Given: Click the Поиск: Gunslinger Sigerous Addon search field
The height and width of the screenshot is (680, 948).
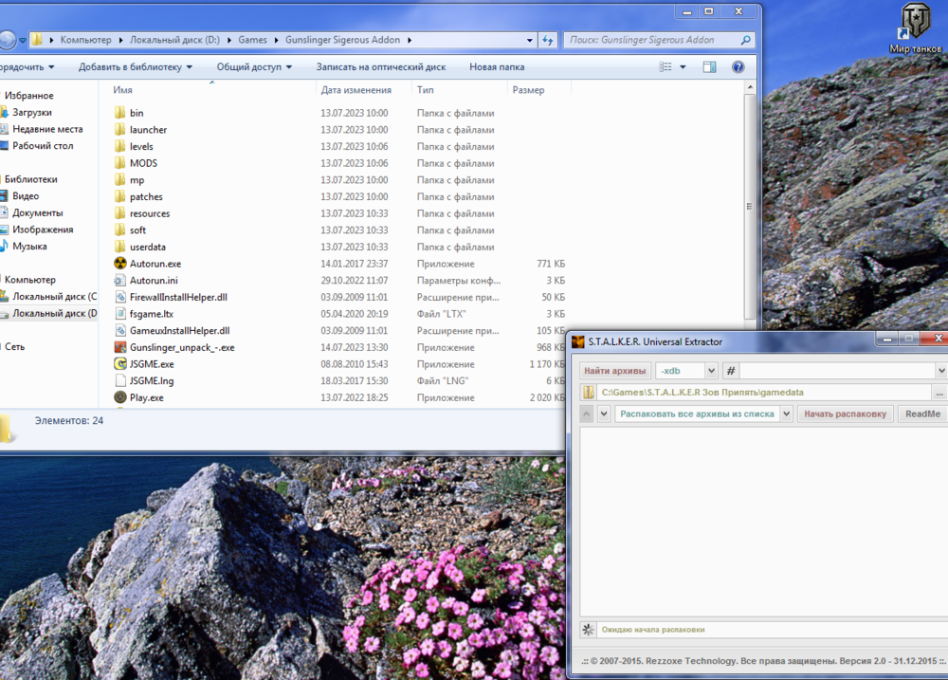Looking at the screenshot, I should tap(654, 40).
